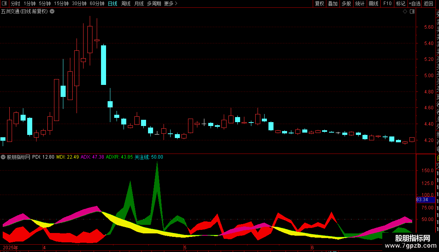
Task: Click the ADXR: 43.85 value
Action: 119,157
